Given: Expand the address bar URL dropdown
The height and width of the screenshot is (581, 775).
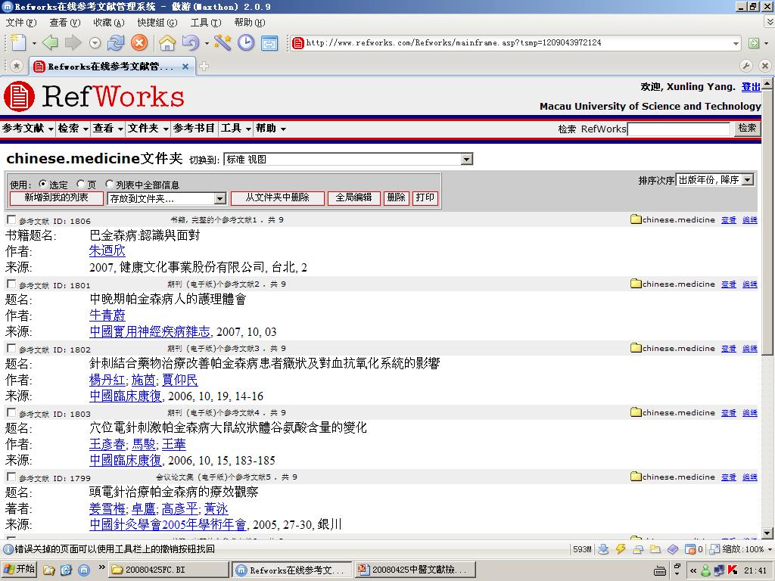Looking at the screenshot, I should click(736, 43).
